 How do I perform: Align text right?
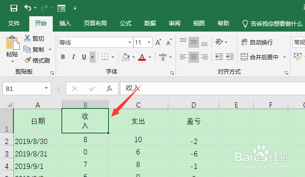(204, 57)
